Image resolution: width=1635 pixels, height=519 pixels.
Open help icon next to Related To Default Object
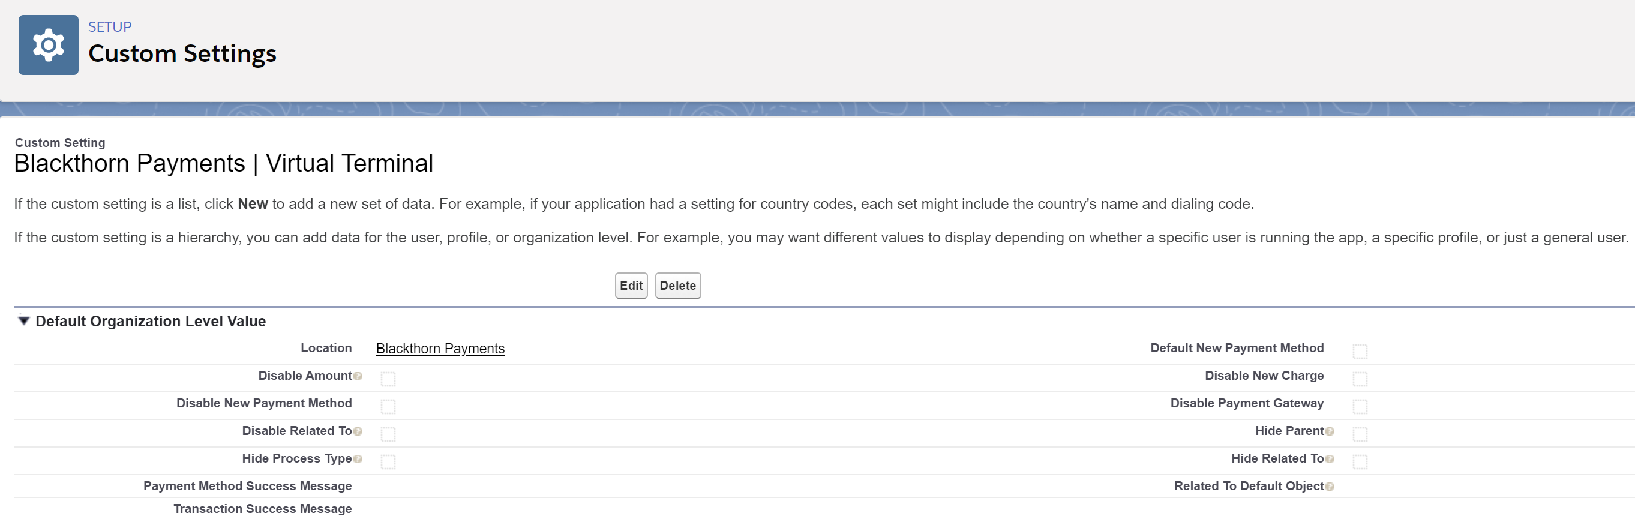[x=1330, y=487]
